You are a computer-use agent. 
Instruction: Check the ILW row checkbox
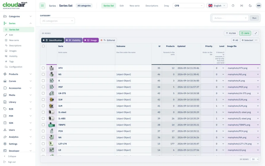tap(43, 99)
